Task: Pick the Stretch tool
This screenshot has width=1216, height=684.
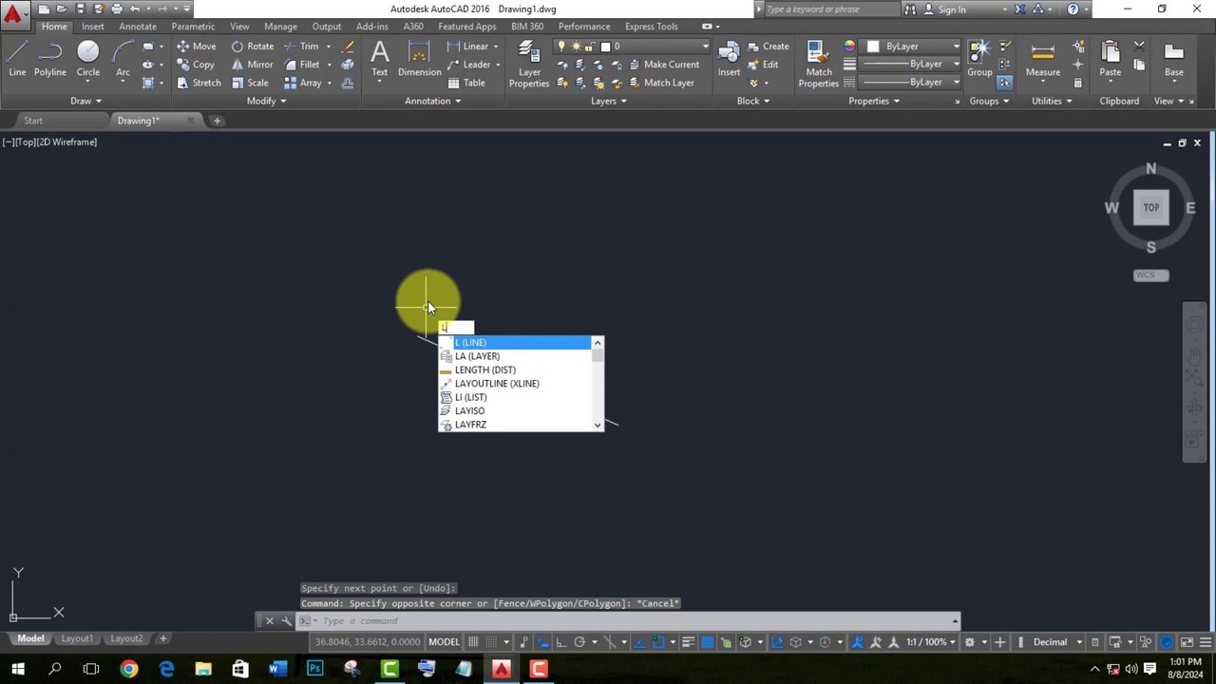Action: (x=199, y=83)
